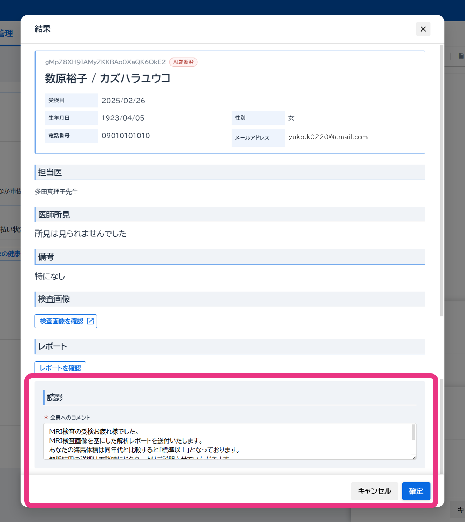Click the comment box resize handle
Viewport: 465px width, 522px height.
pos(414,457)
